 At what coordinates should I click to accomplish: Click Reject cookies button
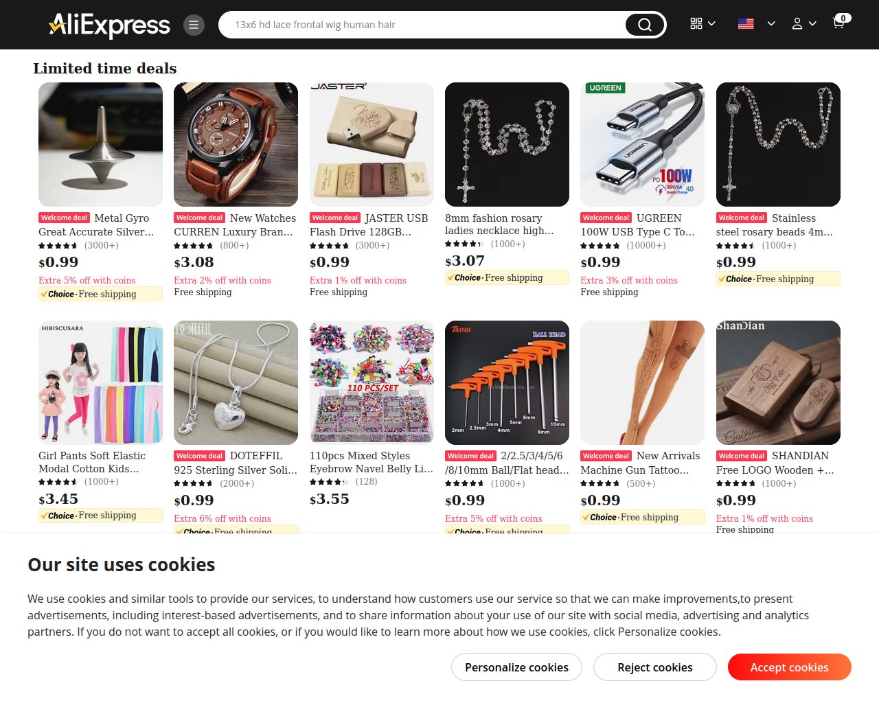655,667
